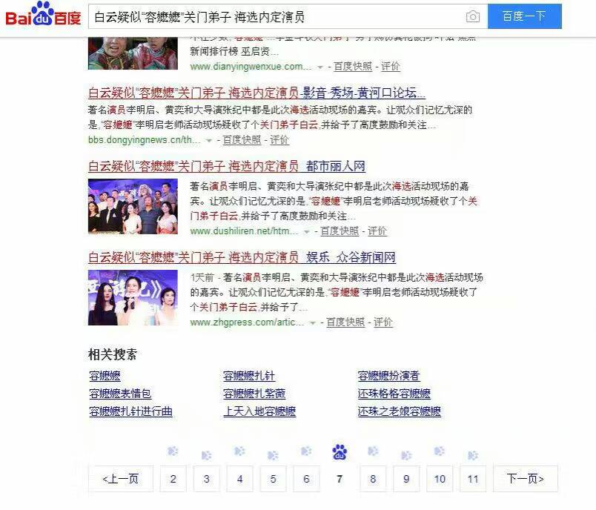Select related search 容嬷嬷表情包

pos(120,394)
